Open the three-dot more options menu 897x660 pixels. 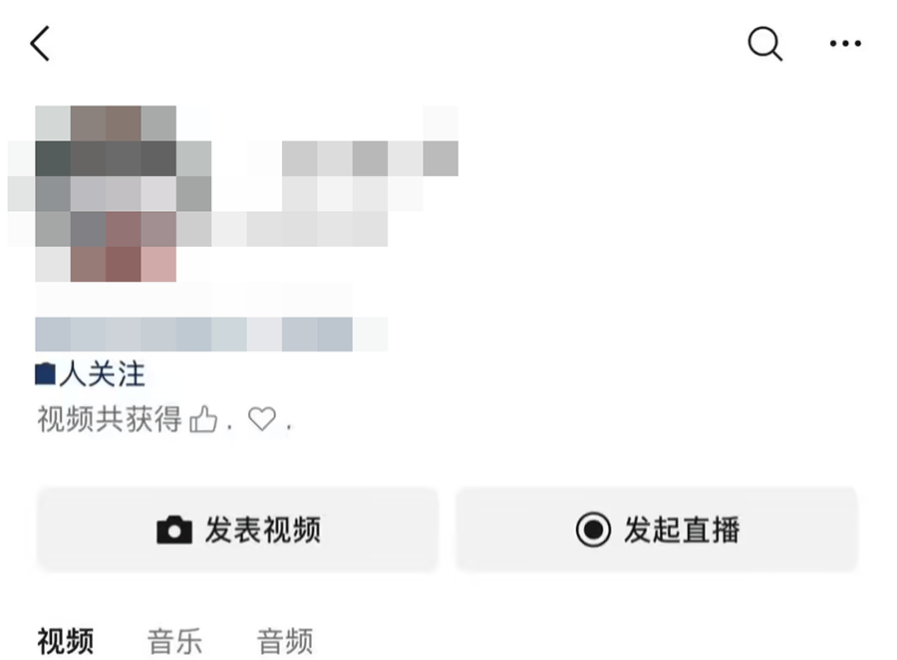point(845,43)
